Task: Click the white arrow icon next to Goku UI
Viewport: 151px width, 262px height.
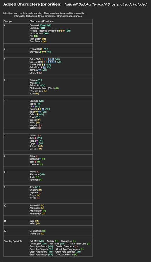Action: click(39, 85)
